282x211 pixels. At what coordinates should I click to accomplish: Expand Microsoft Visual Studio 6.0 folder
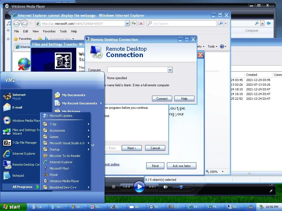(x=66, y=143)
